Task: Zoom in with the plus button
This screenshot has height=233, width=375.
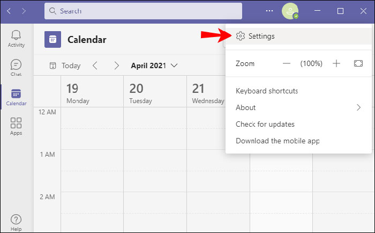Action: click(x=336, y=63)
